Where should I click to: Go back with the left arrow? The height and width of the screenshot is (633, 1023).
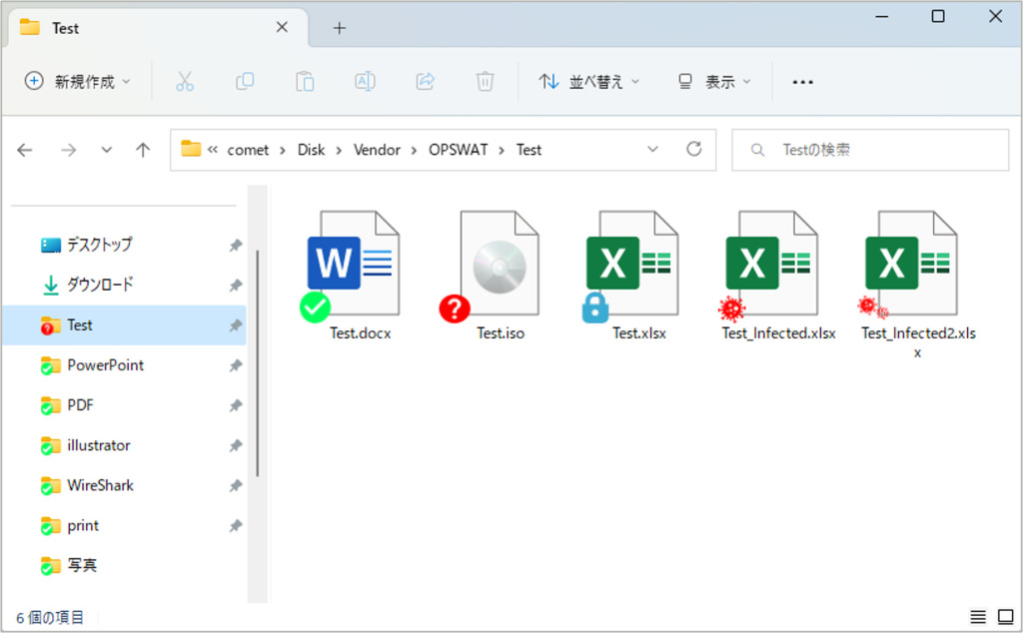tap(25, 150)
